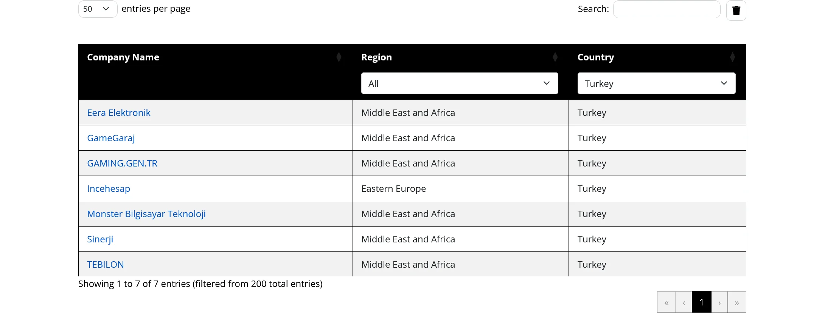This screenshot has width=825, height=313.
Task: Open the Incehesap company link
Action: point(109,189)
